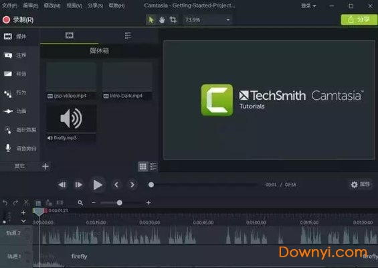The width and height of the screenshot is (378, 268).
Task: Switch media bin to grid view
Action: 143,166
